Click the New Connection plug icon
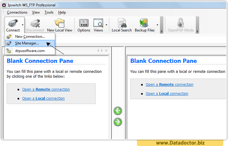Image resolution: width=228 pixels, height=146 pixels. coord(9,37)
